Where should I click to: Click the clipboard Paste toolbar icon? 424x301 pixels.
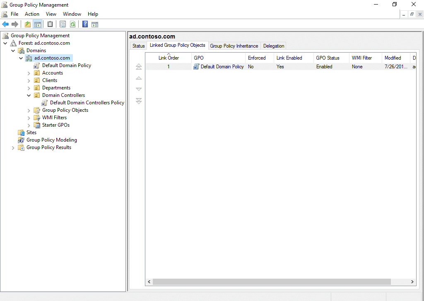pyautogui.click(x=50, y=24)
